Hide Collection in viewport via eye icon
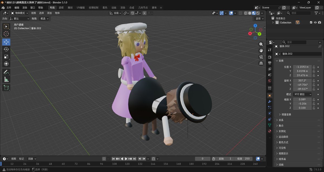This screenshot has height=172, width=324. point(315,23)
